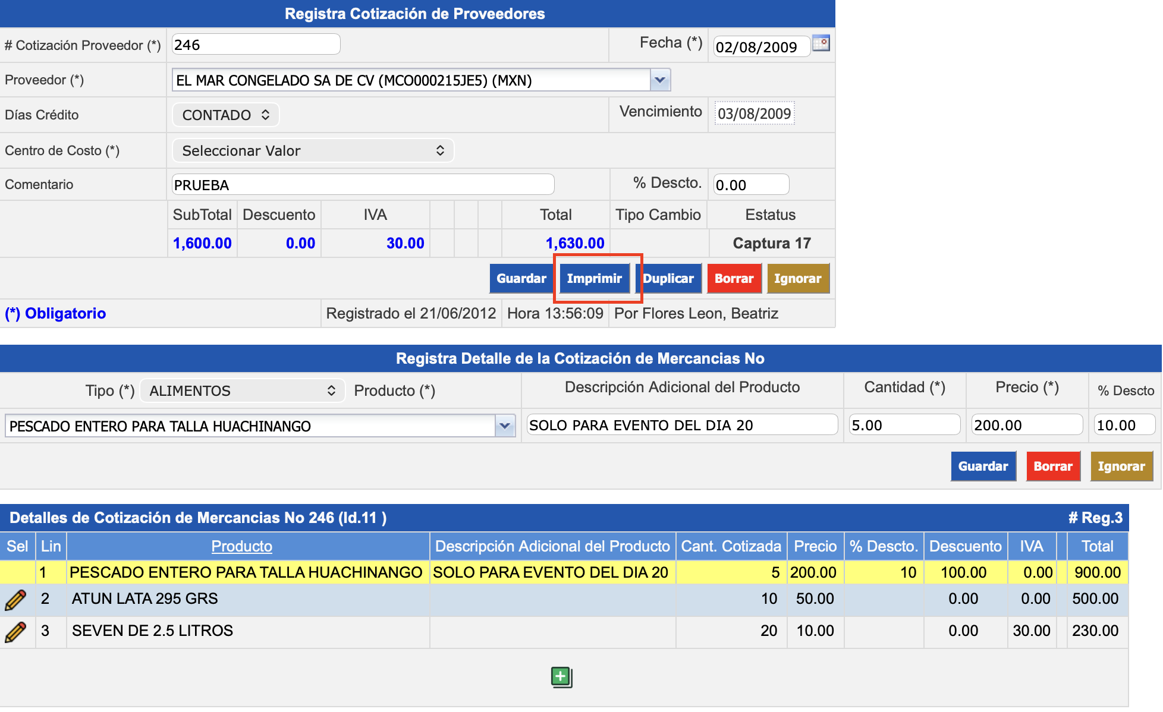Select the highlighted PESCADO ENTERO row

click(x=245, y=572)
